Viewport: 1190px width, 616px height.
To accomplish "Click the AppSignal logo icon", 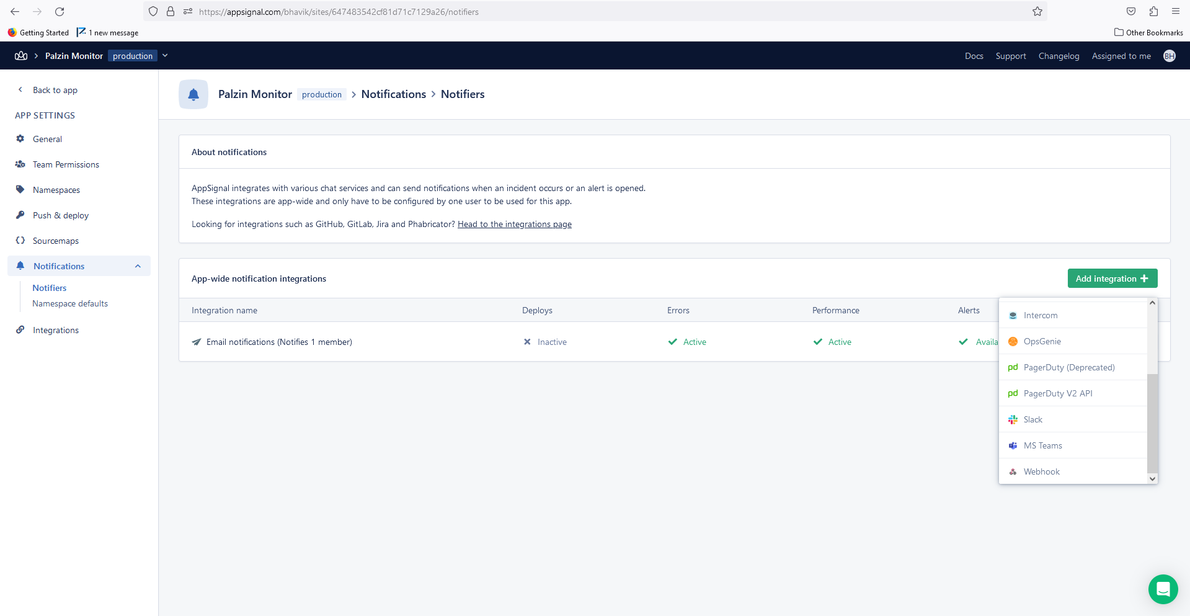I will pyautogui.click(x=21, y=56).
